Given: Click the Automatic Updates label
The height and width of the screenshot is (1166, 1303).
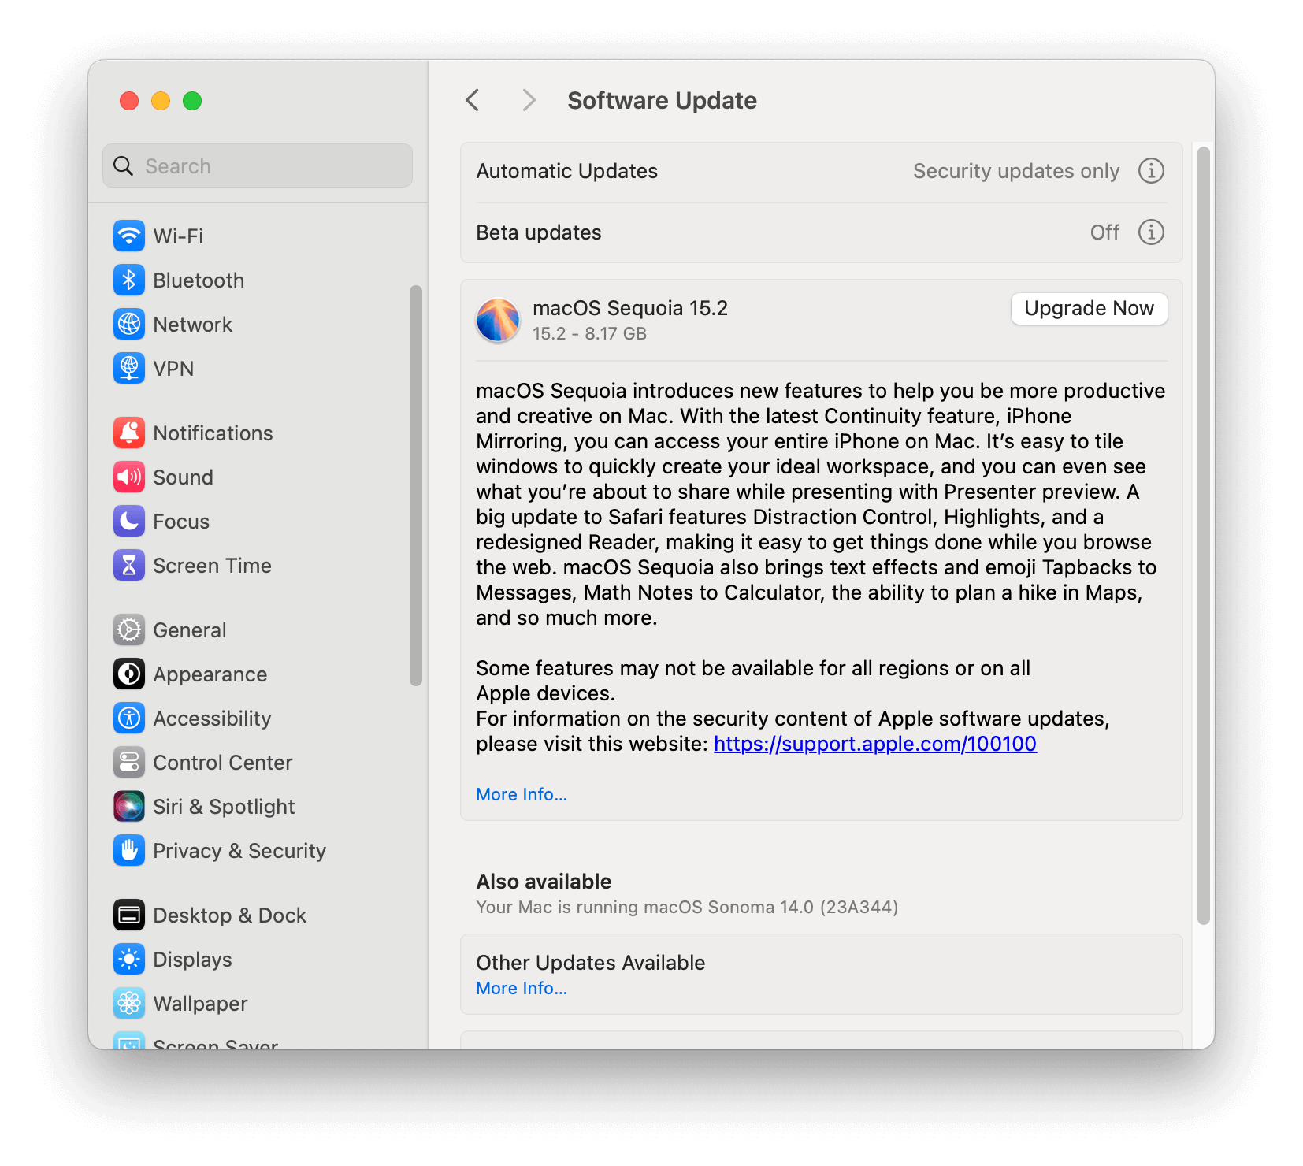Looking at the screenshot, I should click(567, 171).
